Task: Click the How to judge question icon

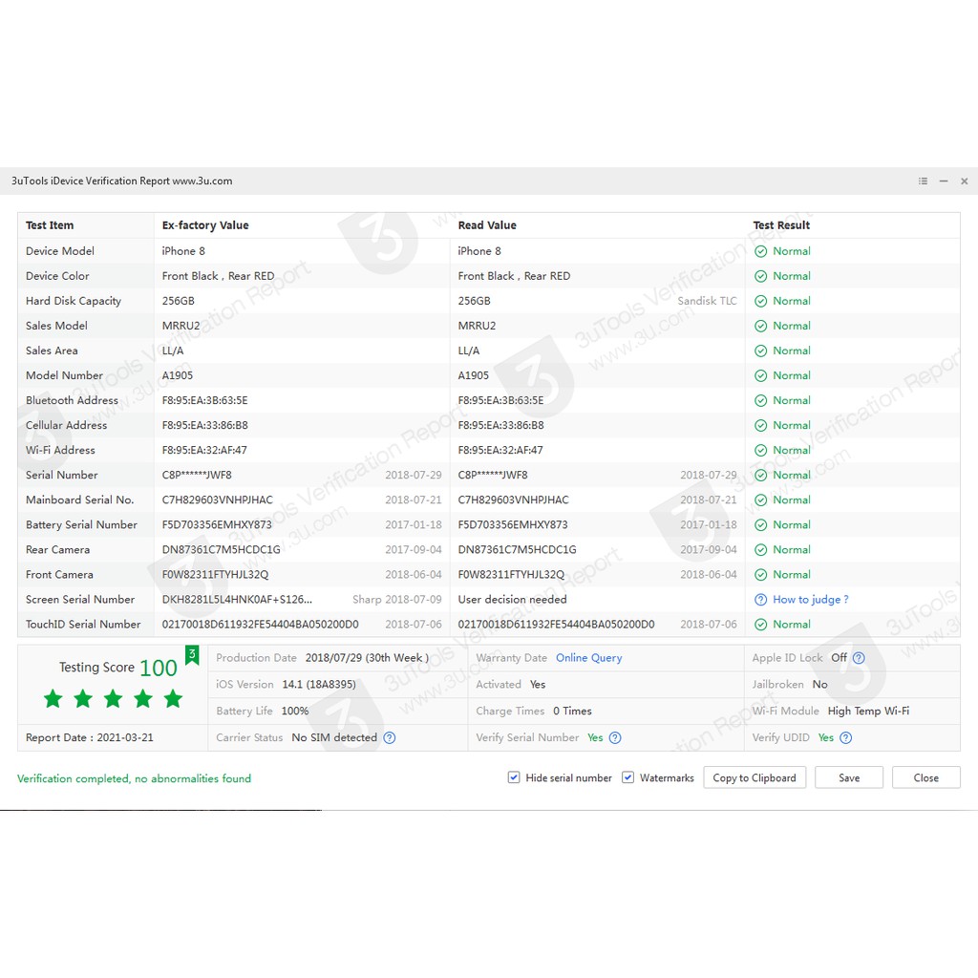Action: point(760,600)
